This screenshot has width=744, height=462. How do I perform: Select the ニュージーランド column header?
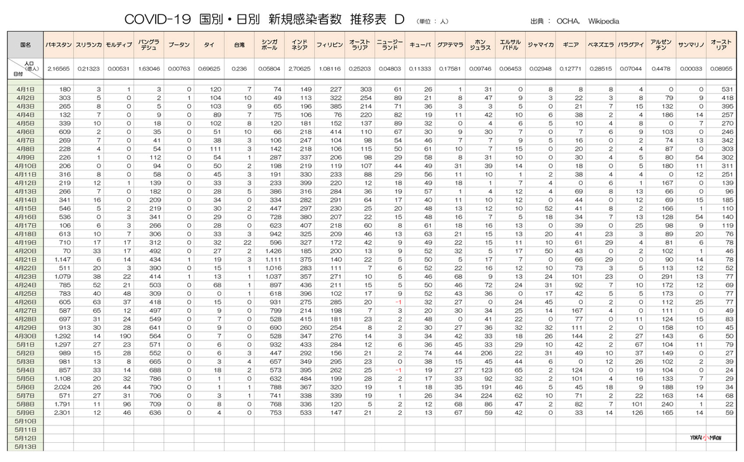click(391, 45)
